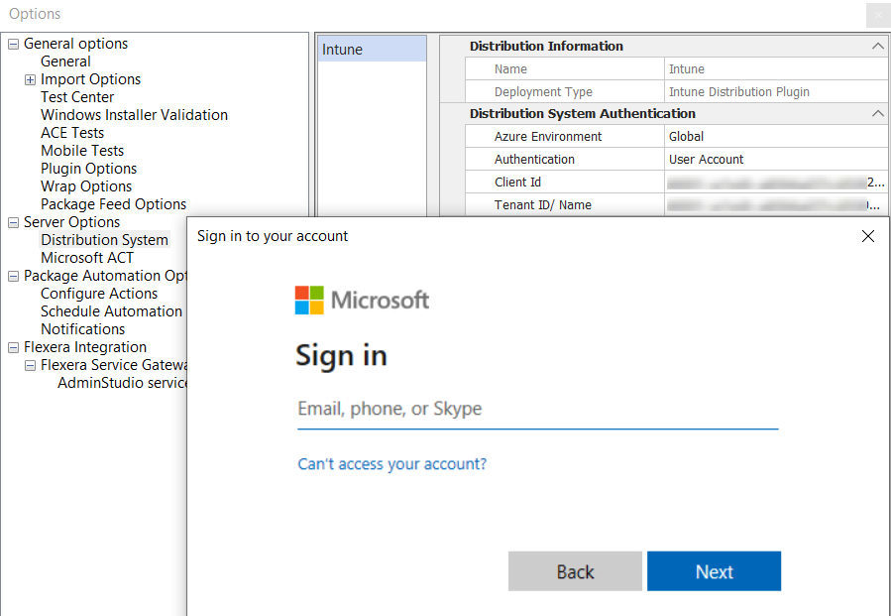Open Wrap Options settings
This screenshot has width=891, height=616.
coord(88,186)
